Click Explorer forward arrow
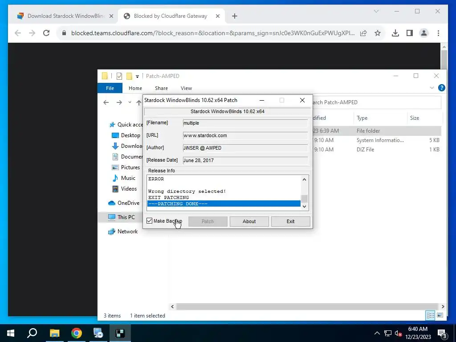 (x=119, y=102)
